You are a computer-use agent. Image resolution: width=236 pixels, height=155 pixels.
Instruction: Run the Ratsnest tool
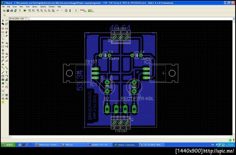coord(3,95)
